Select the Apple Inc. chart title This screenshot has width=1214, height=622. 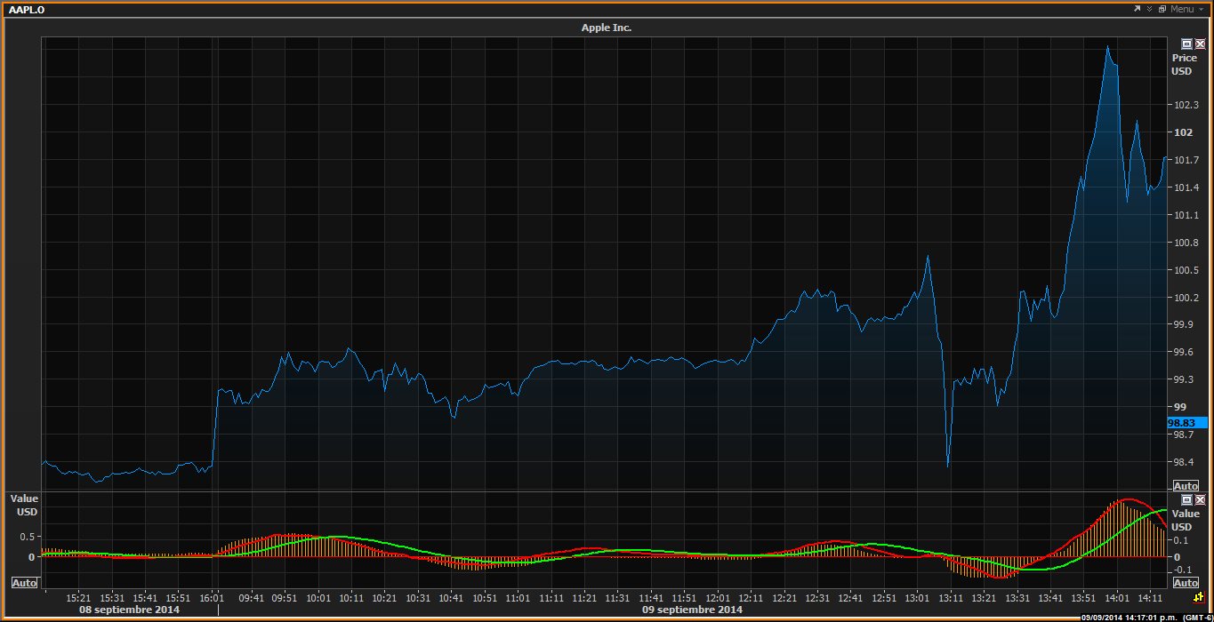(607, 28)
